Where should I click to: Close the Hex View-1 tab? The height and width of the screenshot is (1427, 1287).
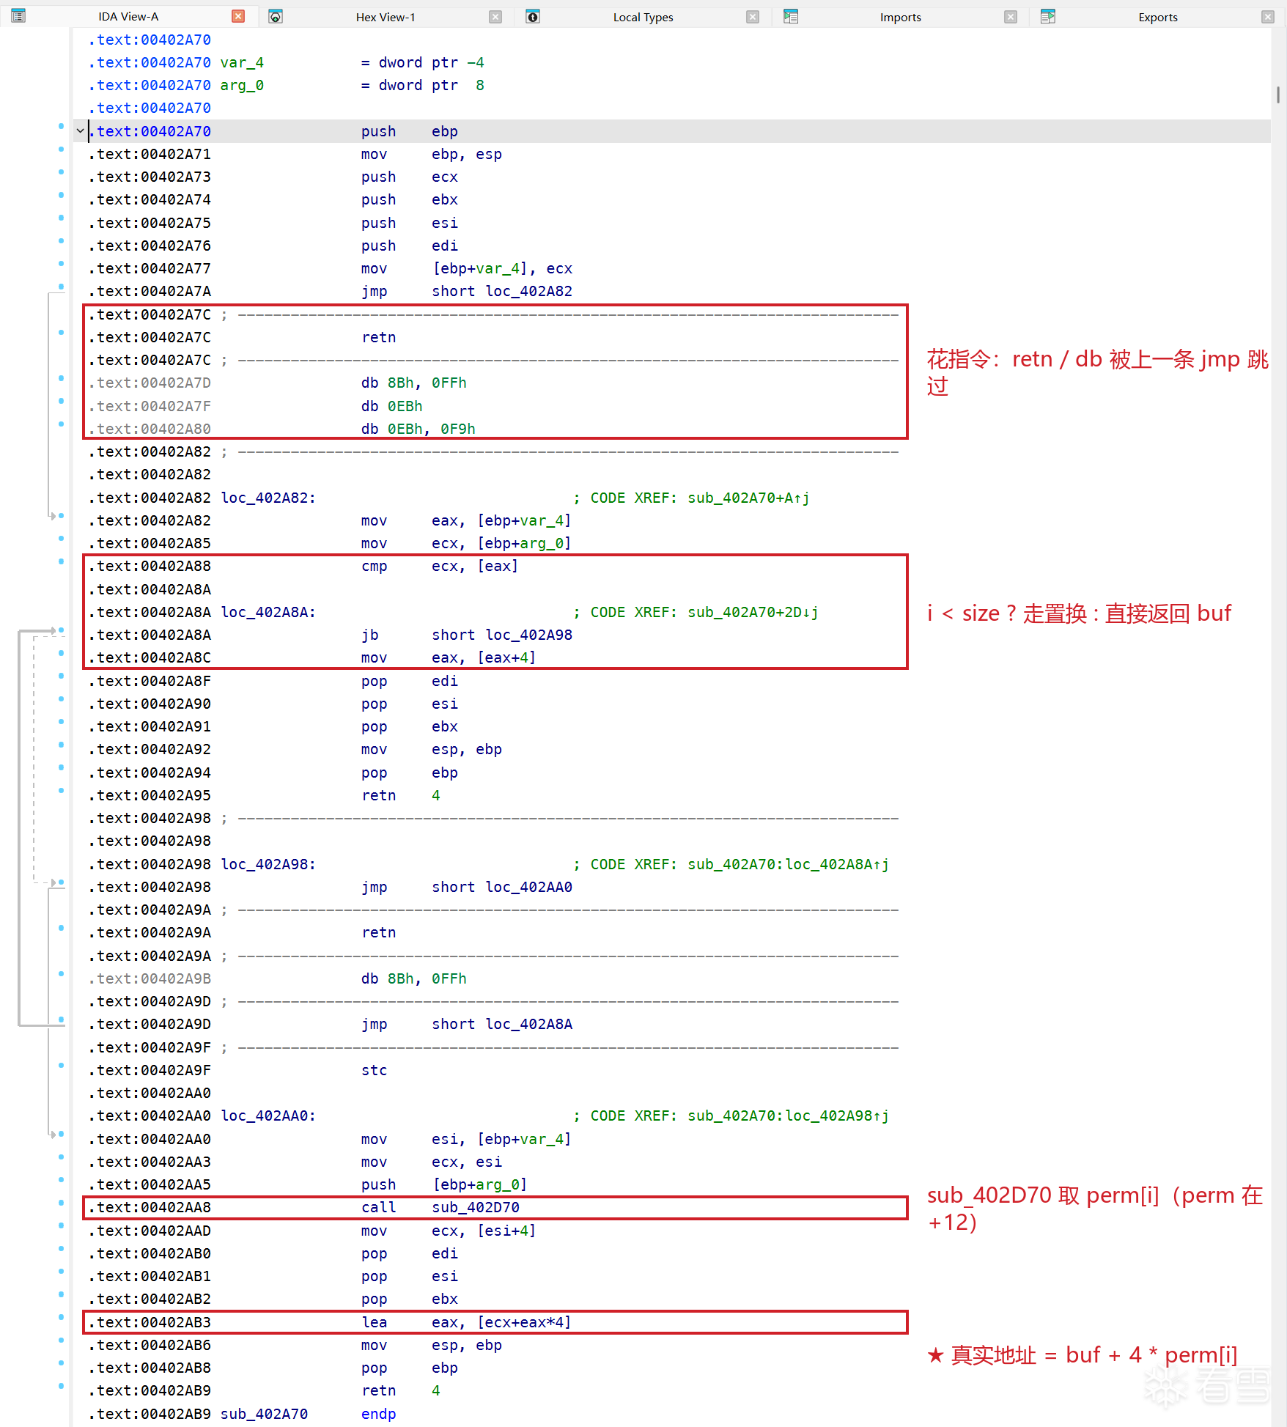click(x=495, y=17)
